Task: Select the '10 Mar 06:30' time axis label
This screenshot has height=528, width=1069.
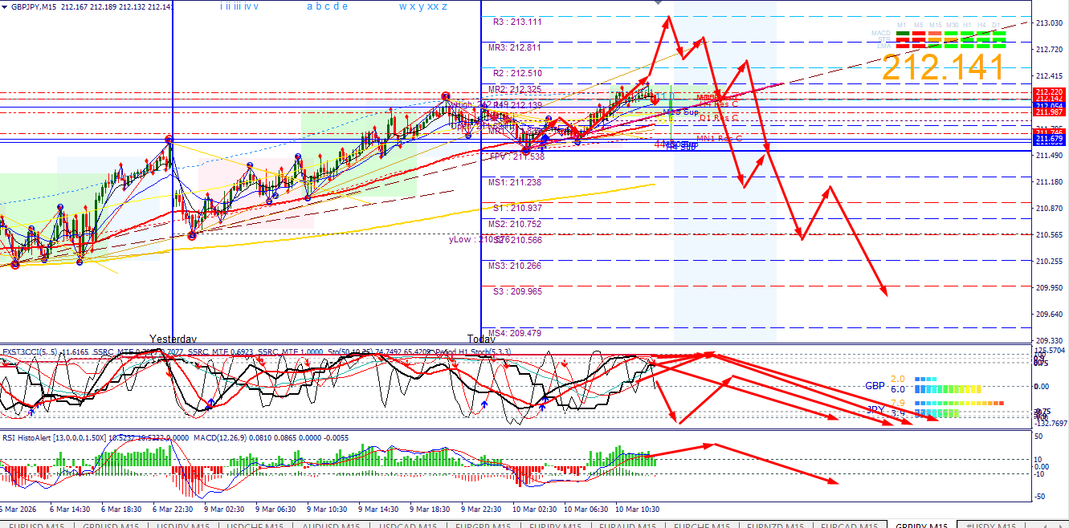Action: coord(585,510)
